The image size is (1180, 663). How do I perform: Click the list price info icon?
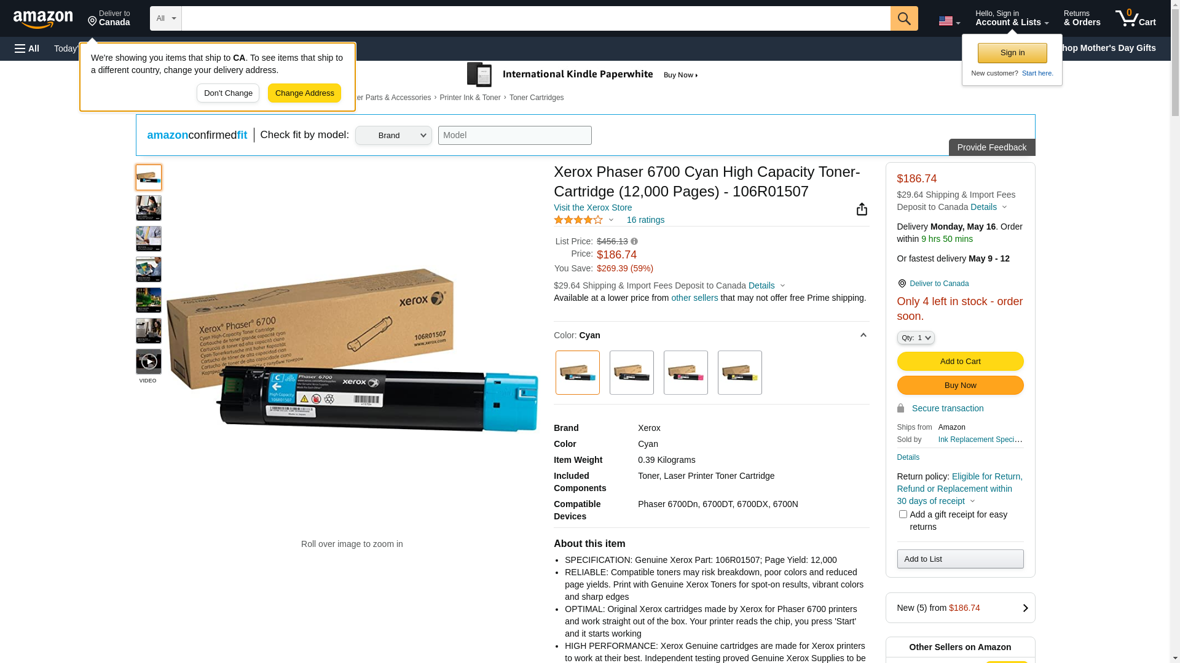point(634,241)
